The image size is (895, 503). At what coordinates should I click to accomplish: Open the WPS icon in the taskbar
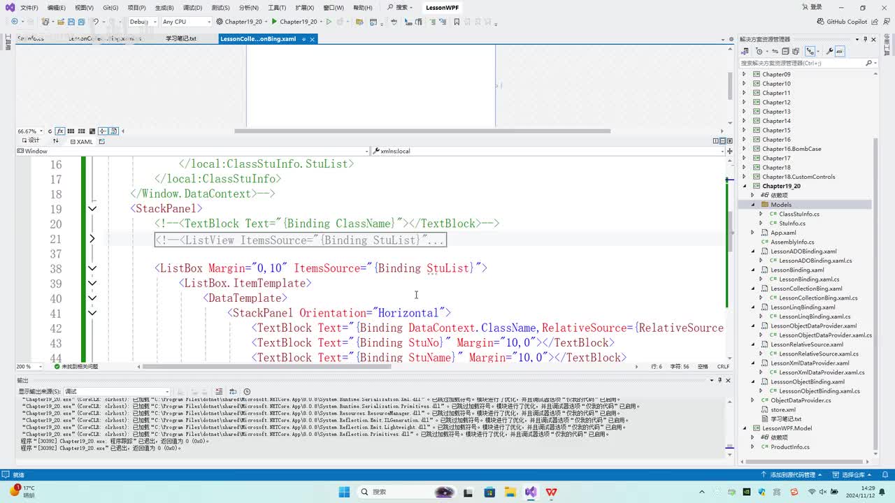click(551, 492)
